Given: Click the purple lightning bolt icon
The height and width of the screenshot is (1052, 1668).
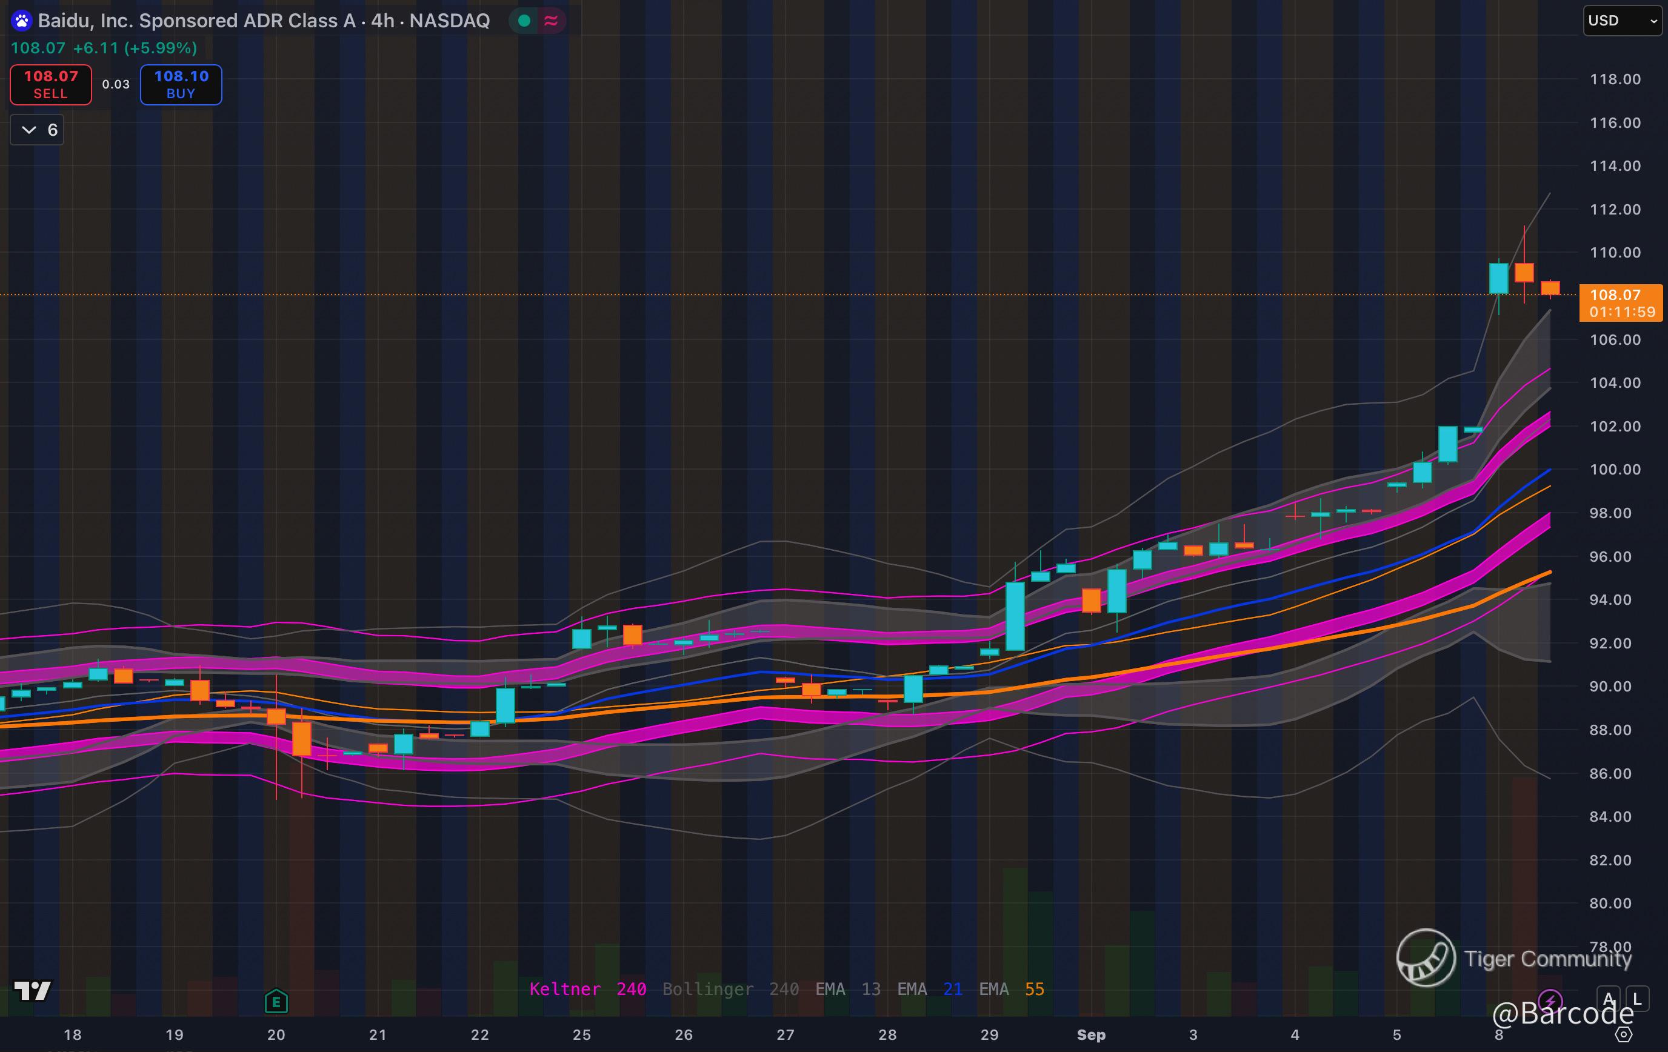Looking at the screenshot, I should [1550, 1000].
